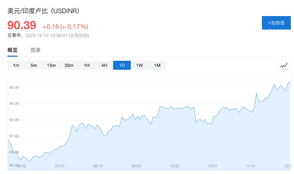The image size is (294, 174).
Task: Click the 07/23 date axis label
Action: click(x=59, y=166)
